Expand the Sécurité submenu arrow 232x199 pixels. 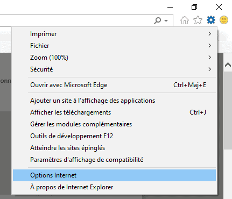[209, 69]
